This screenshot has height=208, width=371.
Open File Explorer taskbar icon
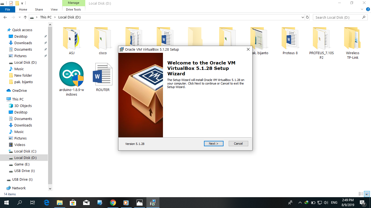pos(60,203)
